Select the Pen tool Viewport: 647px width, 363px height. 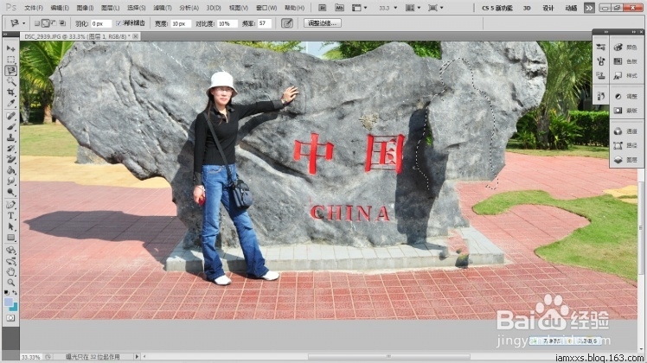pyautogui.click(x=10, y=205)
